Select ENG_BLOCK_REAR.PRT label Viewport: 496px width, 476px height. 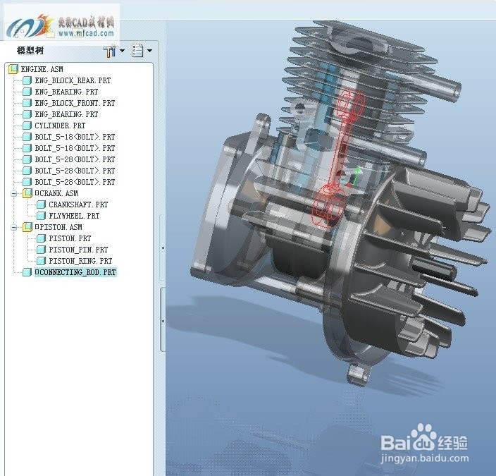click(73, 80)
